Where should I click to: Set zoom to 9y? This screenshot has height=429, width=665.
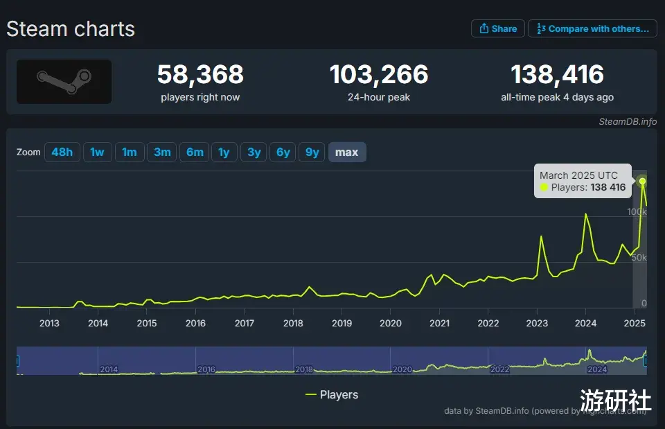(x=312, y=152)
